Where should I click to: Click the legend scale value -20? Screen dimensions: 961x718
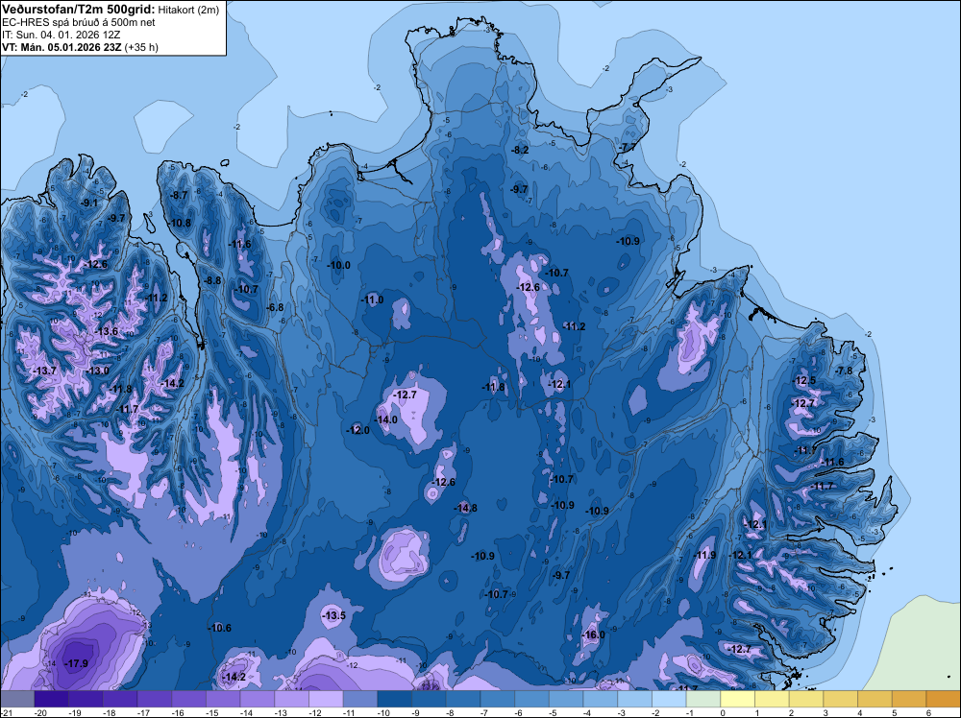tap(41, 712)
